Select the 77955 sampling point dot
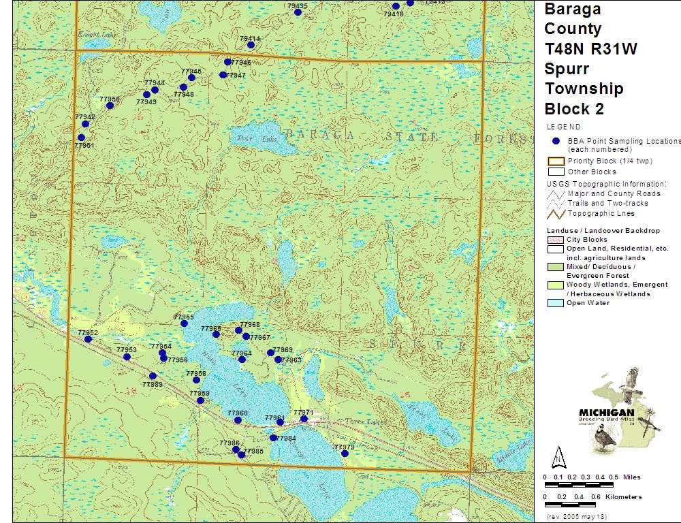Screen dimensions: 681x523 point(184,323)
